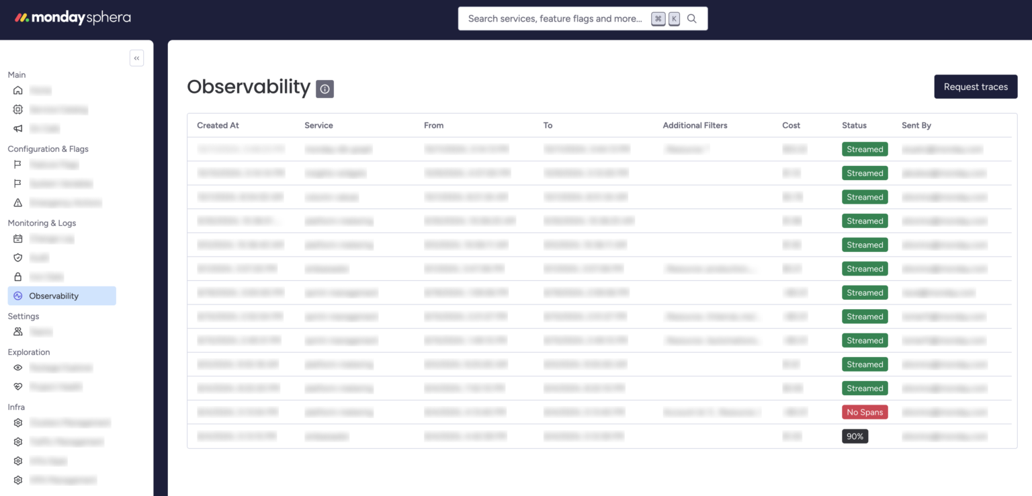
Task: Click the first flag icon under Configuration & Flags
Action: click(x=17, y=164)
